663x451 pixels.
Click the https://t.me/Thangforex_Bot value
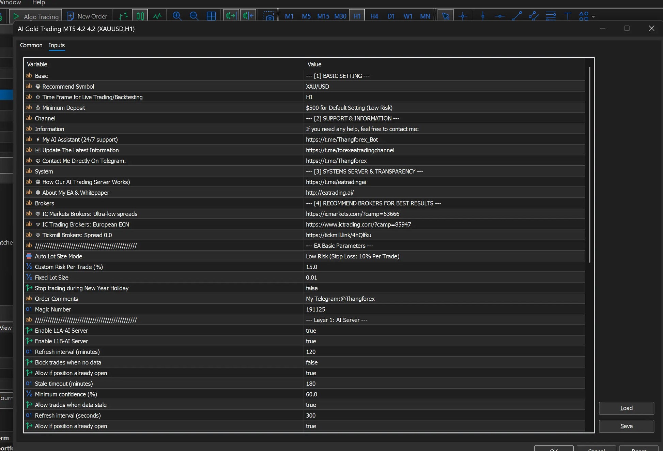coord(342,139)
